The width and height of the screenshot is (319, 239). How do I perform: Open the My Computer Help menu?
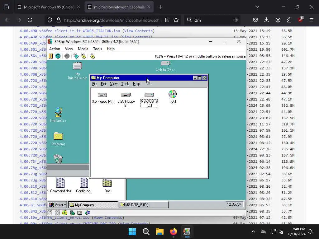[136, 84]
